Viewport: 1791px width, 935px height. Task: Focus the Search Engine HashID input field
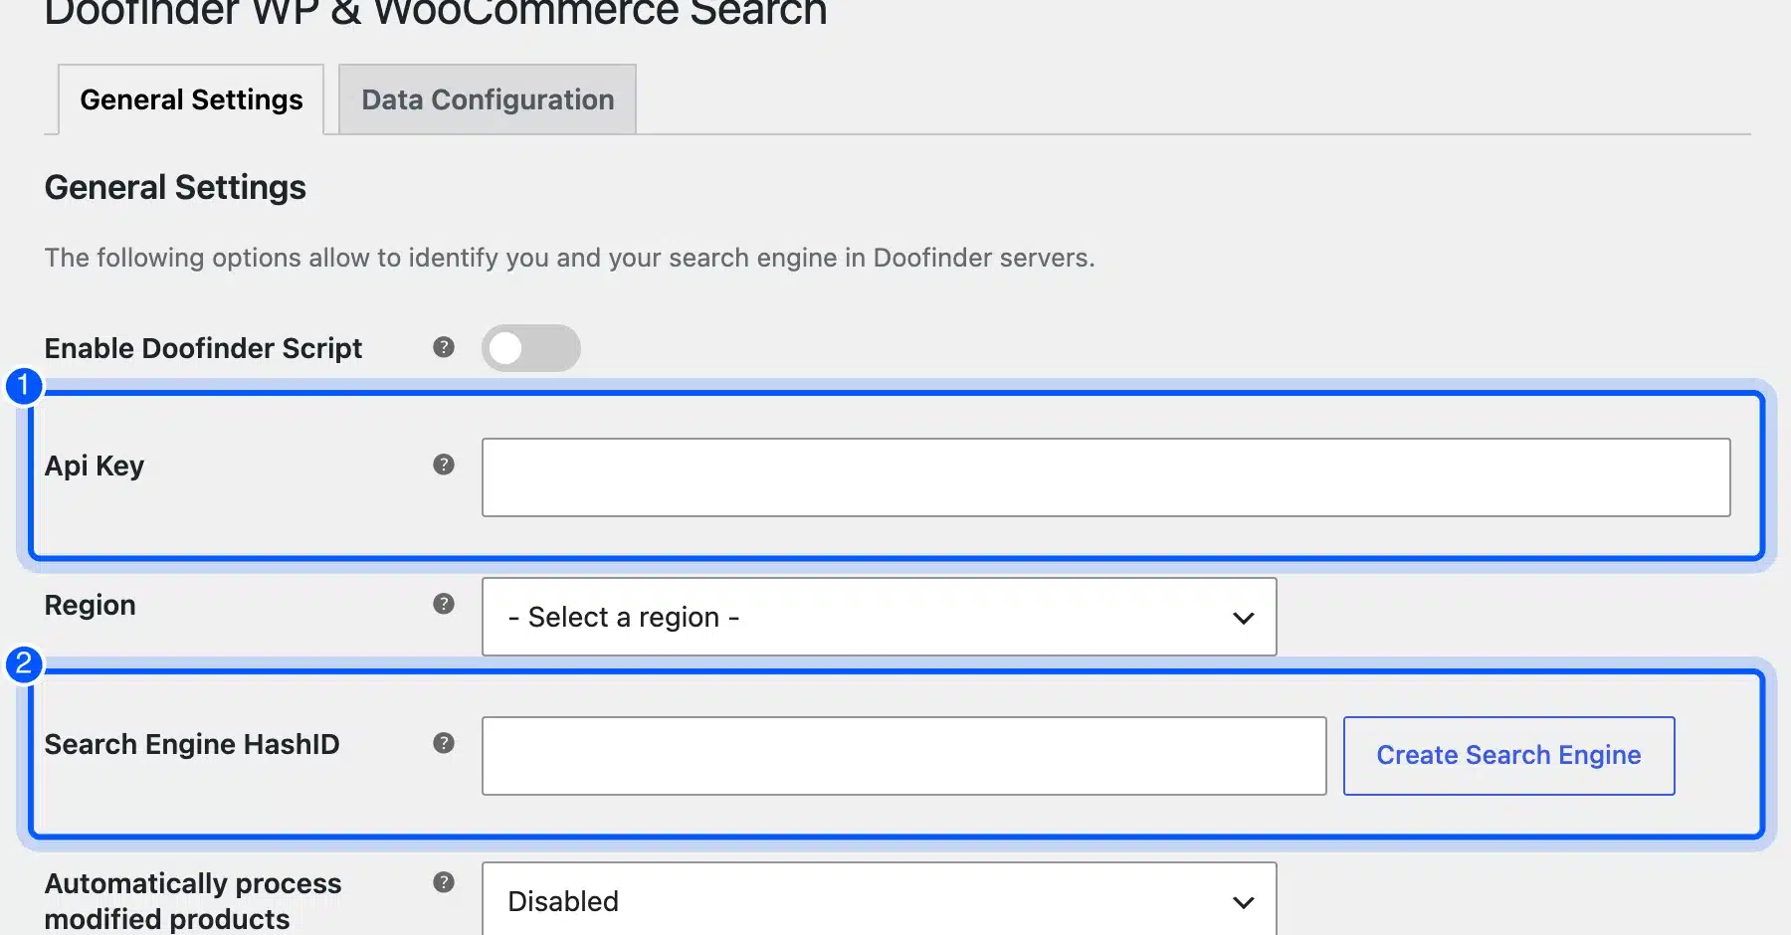click(903, 756)
